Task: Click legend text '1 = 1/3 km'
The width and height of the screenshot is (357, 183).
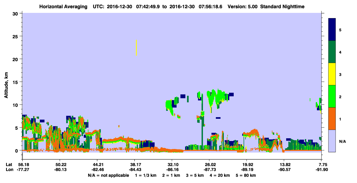Action: (146, 175)
